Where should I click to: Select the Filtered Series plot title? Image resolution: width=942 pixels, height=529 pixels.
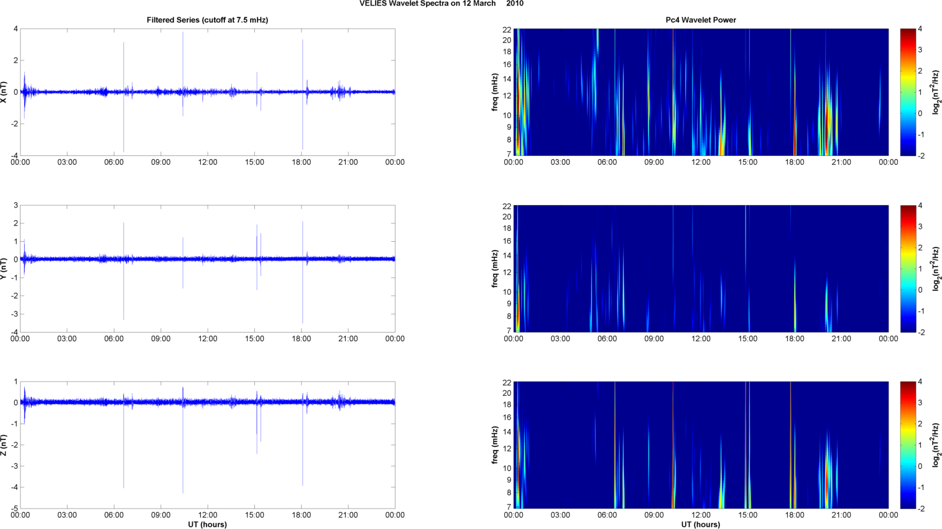pos(207,20)
